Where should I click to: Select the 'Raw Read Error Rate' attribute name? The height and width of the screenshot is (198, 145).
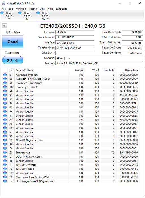click(x=27, y=75)
